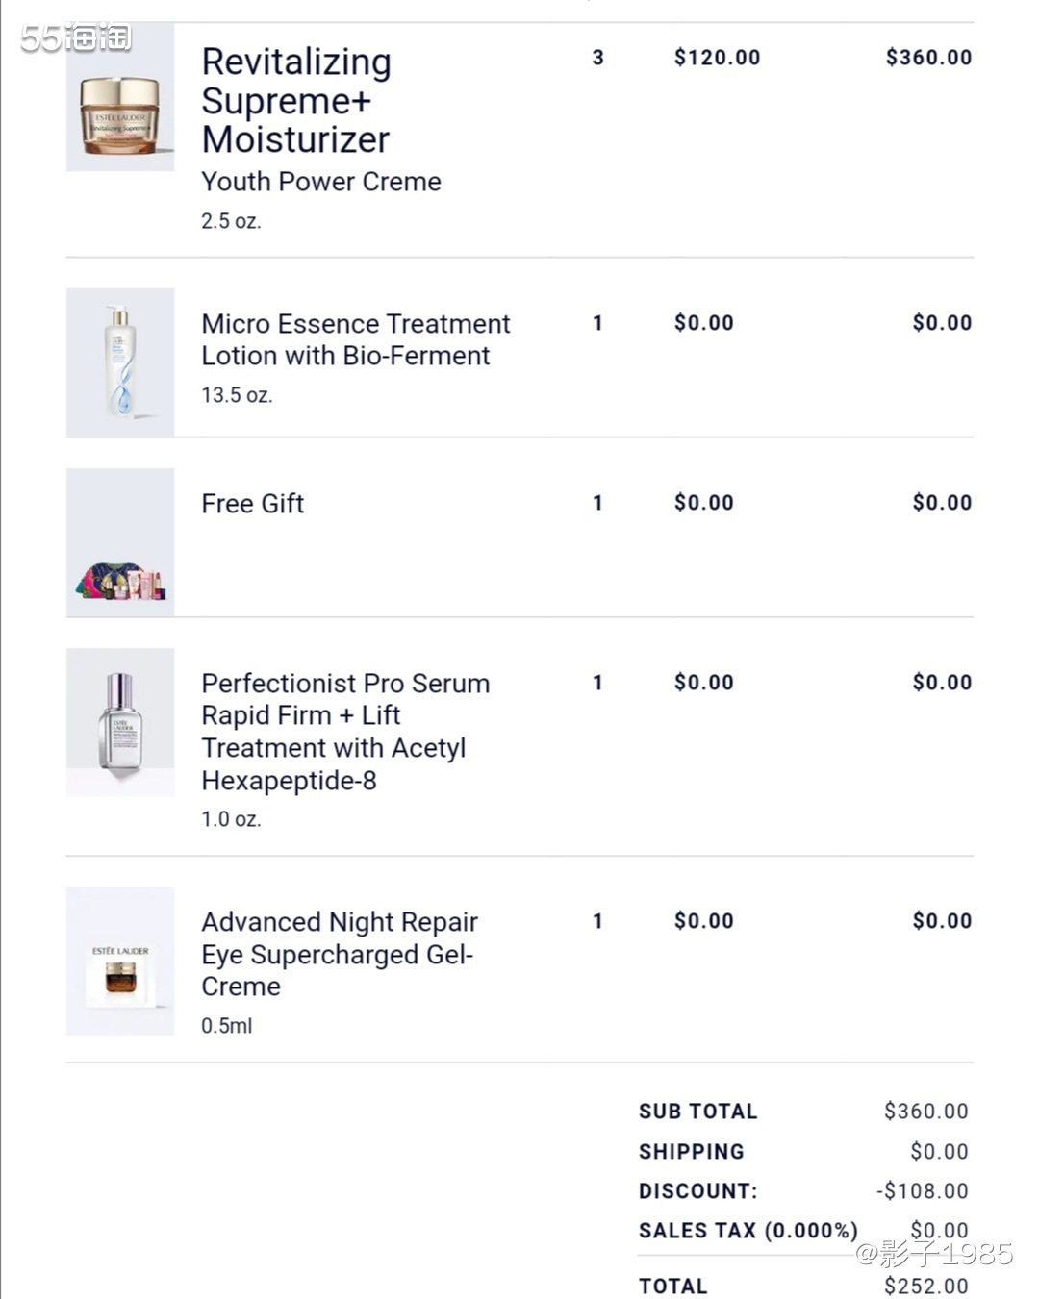Image resolution: width=1039 pixels, height=1299 pixels.
Task: Open the Advanced Night Repair Eye thumbnail
Action: pos(120,962)
